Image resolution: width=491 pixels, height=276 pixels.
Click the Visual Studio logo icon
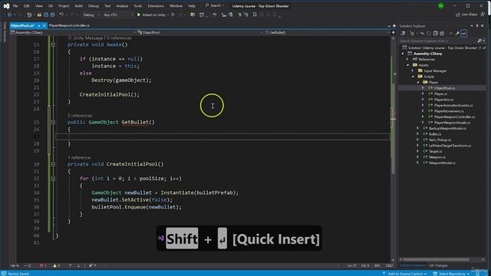click(x=6, y=6)
